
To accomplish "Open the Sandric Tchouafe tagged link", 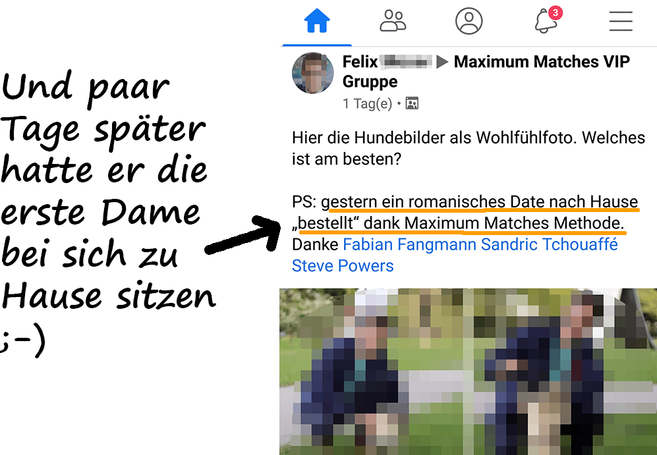I will pyautogui.click(x=550, y=244).
